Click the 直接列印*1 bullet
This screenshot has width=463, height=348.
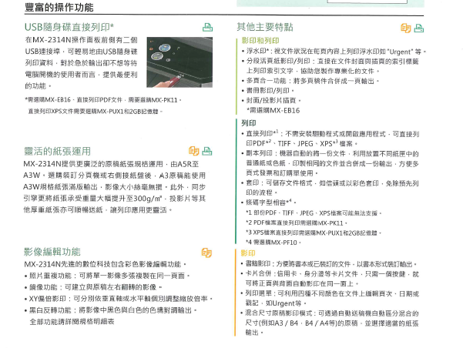tap(330, 139)
